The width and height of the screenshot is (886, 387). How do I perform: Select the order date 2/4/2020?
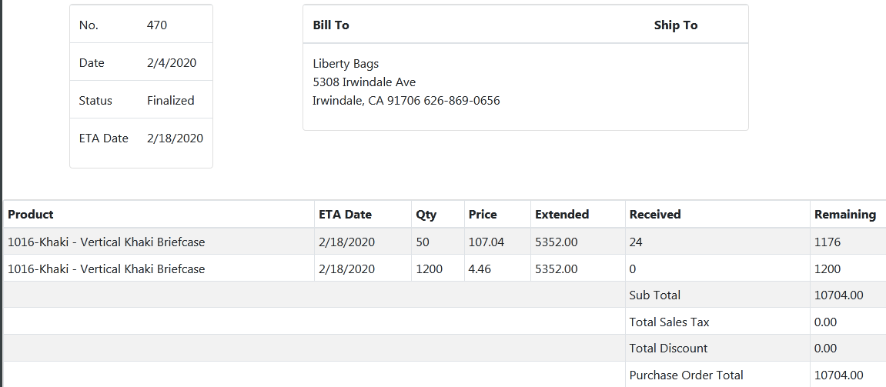172,63
